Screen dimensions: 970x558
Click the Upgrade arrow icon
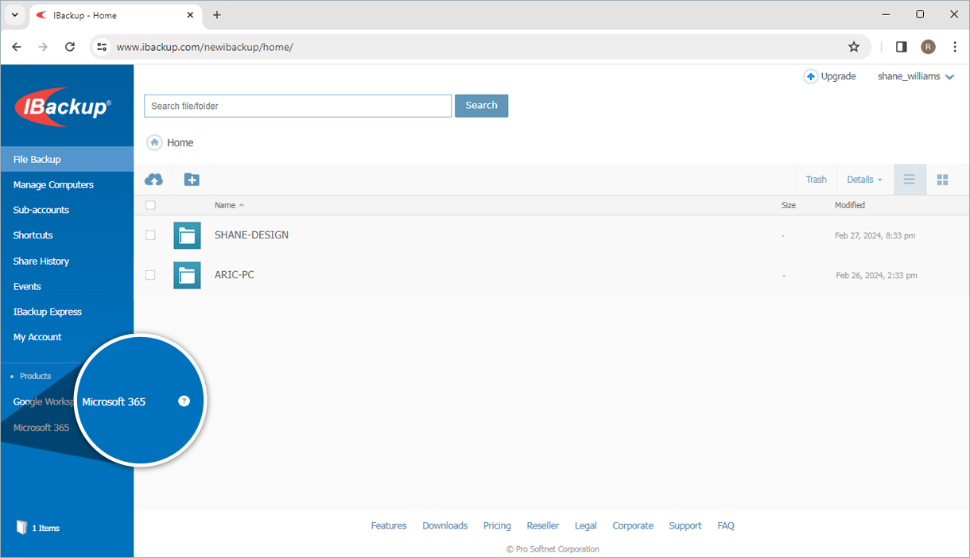pyautogui.click(x=810, y=76)
